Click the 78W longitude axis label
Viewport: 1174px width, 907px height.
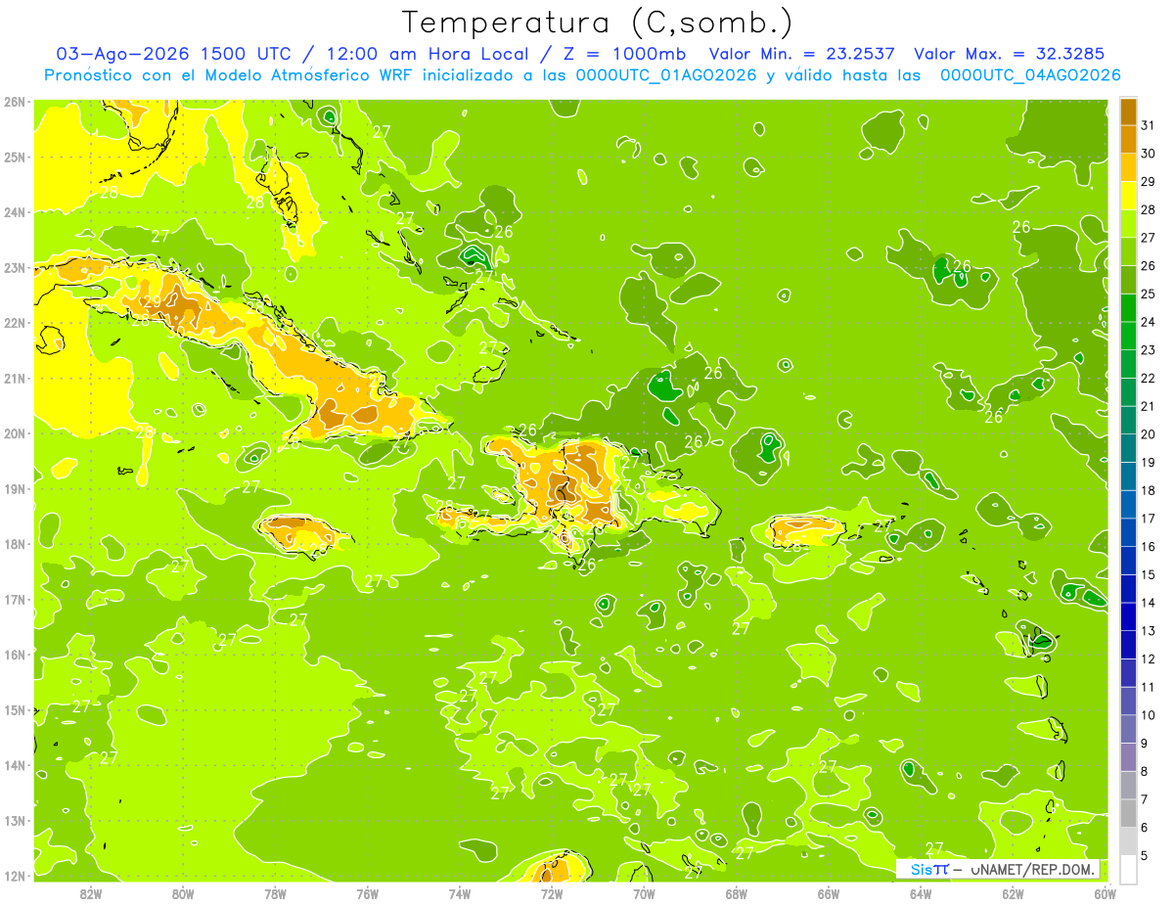click(x=275, y=893)
